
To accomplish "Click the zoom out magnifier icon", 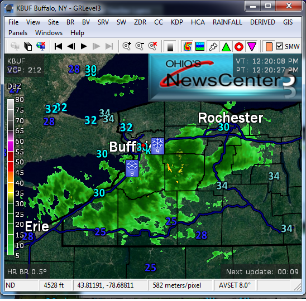I will pyautogui.click(x=140, y=46).
